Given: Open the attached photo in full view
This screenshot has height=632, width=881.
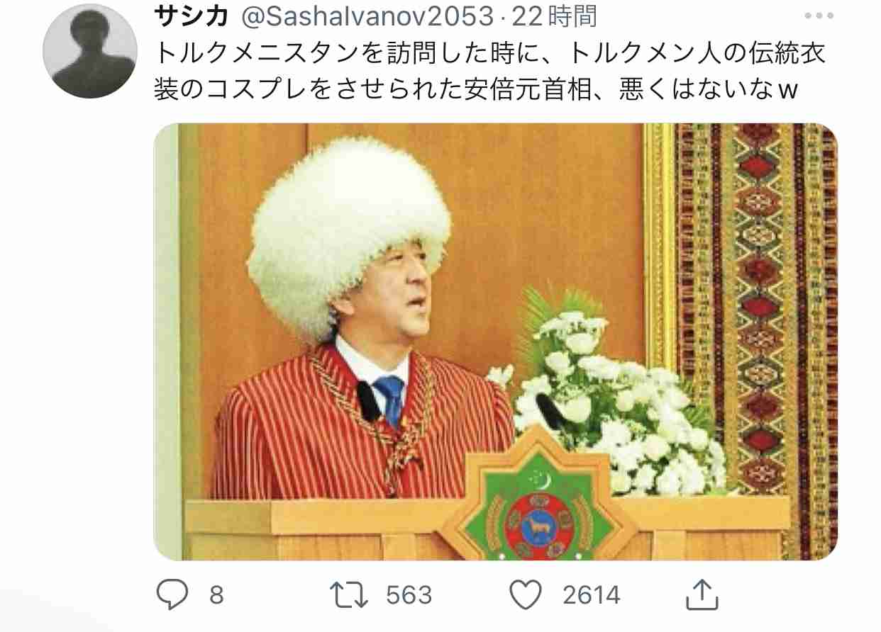Looking at the screenshot, I should (x=495, y=342).
